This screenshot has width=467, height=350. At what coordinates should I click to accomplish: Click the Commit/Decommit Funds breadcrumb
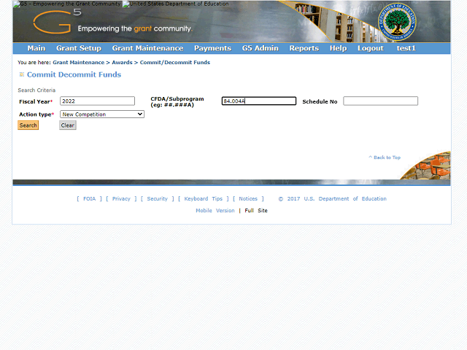point(175,63)
